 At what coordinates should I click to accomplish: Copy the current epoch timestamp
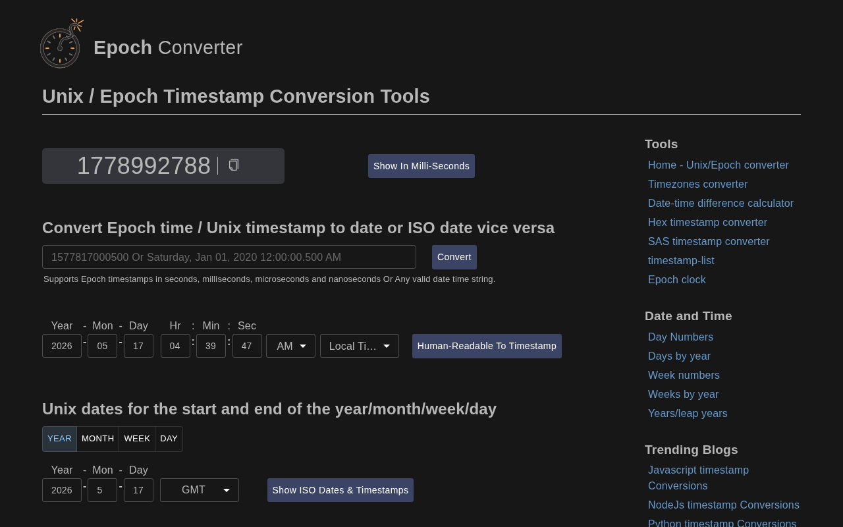tap(233, 165)
